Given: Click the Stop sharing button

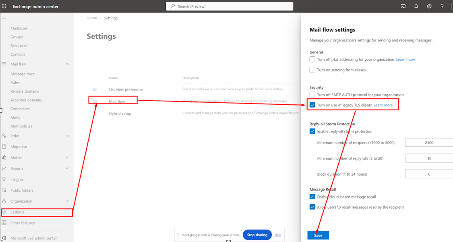Looking at the screenshot, I should pyautogui.click(x=257, y=235).
